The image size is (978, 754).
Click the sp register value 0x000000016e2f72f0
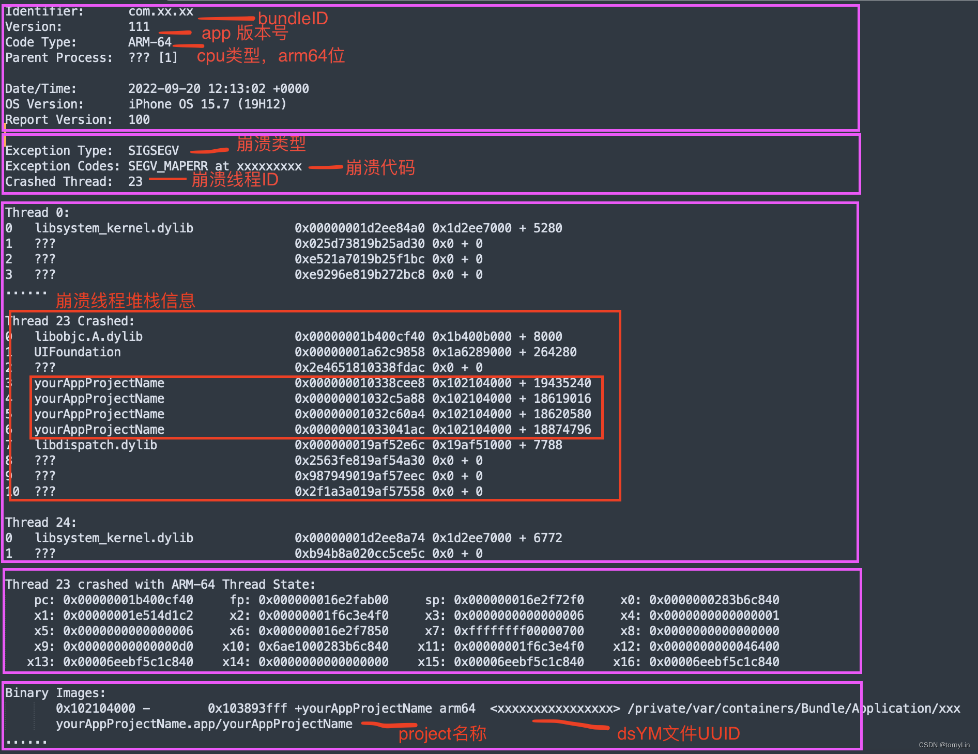pyautogui.click(x=519, y=600)
